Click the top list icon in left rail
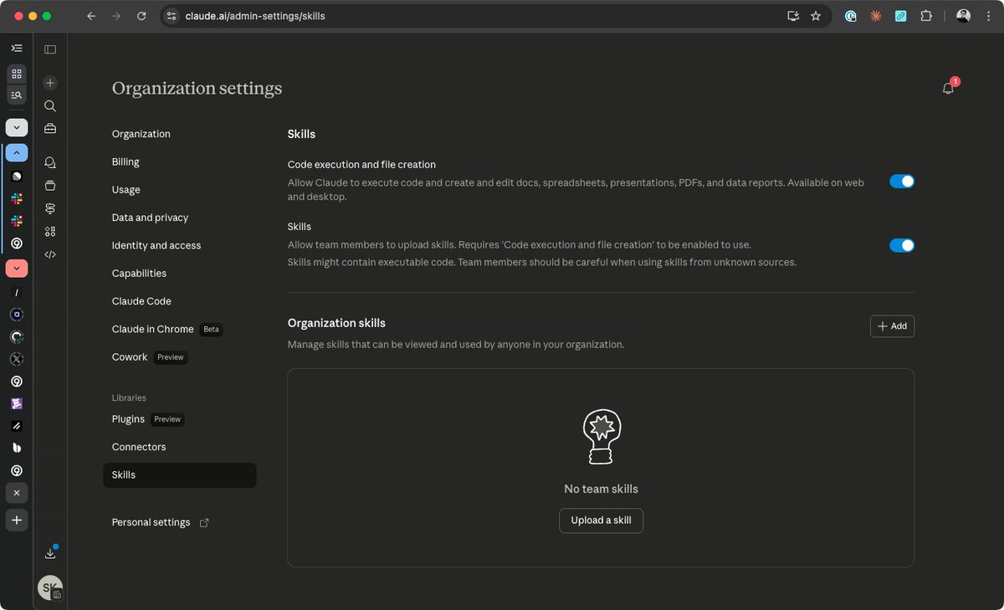 [x=17, y=49]
